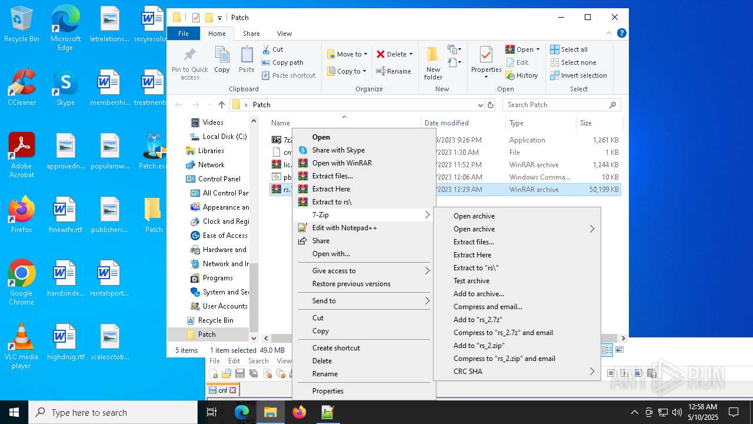
Task: Click the Cut icon in the ribbon
Action: point(266,49)
